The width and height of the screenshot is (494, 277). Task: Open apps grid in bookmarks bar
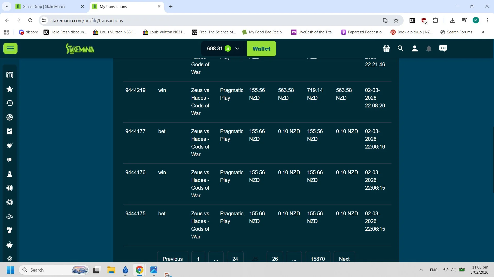[x=6, y=32]
